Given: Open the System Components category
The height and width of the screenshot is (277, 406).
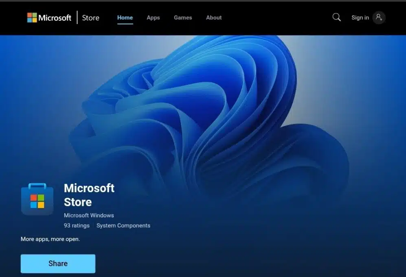Looking at the screenshot, I should 123,225.
